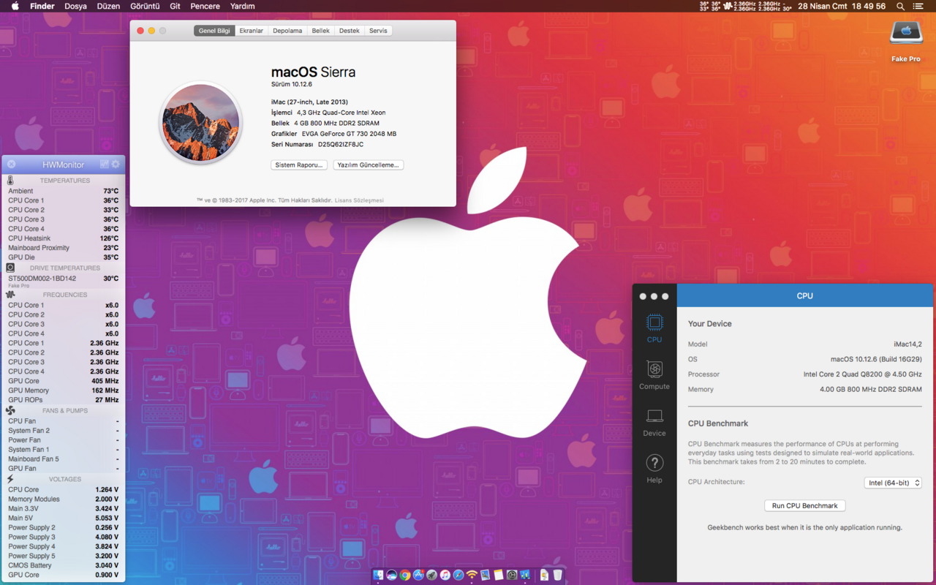The height and width of the screenshot is (585, 936).
Task: Open the Lisans Sözleşmesi link
Action: [359, 200]
